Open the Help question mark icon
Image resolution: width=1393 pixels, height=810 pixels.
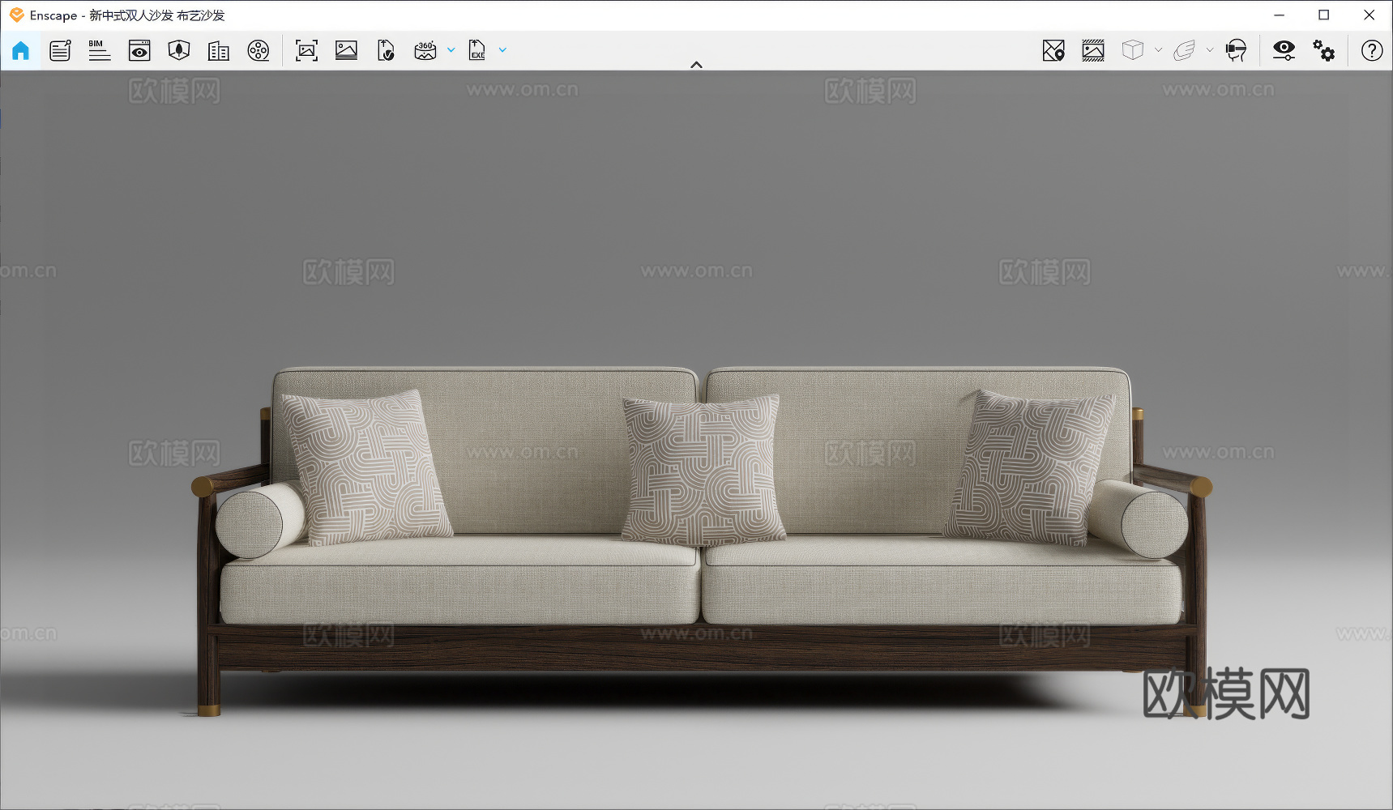tap(1371, 50)
